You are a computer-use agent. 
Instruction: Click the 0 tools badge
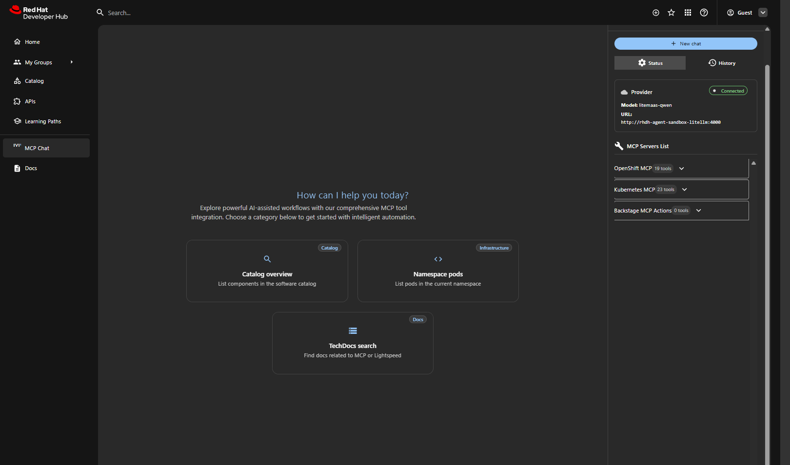(x=681, y=211)
